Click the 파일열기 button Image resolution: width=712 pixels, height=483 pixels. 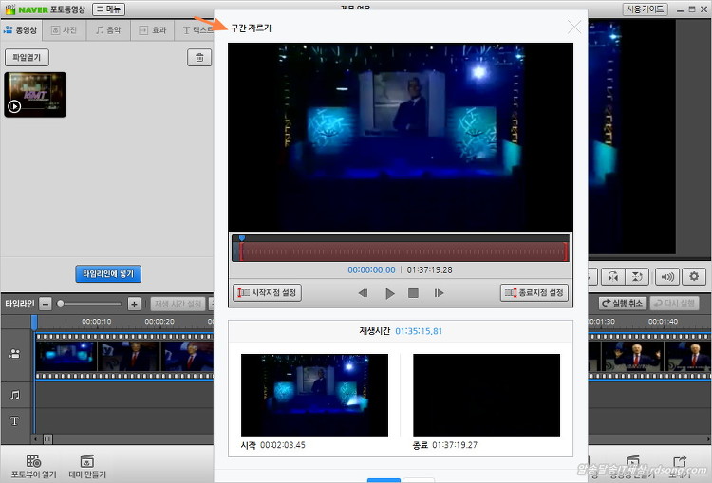(27, 58)
